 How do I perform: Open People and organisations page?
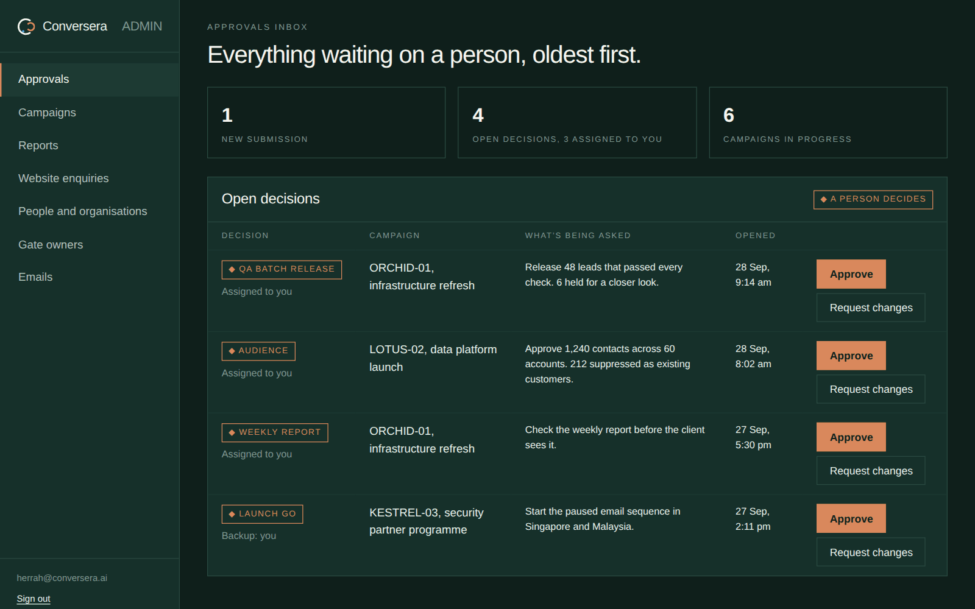coord(90,211)
